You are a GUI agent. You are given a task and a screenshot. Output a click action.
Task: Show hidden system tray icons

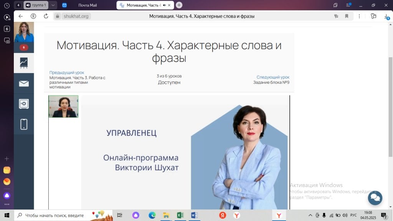click(310, 215)
